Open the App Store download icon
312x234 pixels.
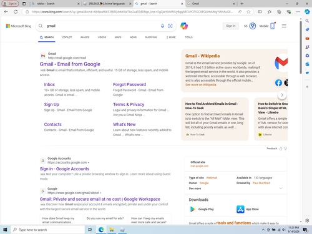240,209
